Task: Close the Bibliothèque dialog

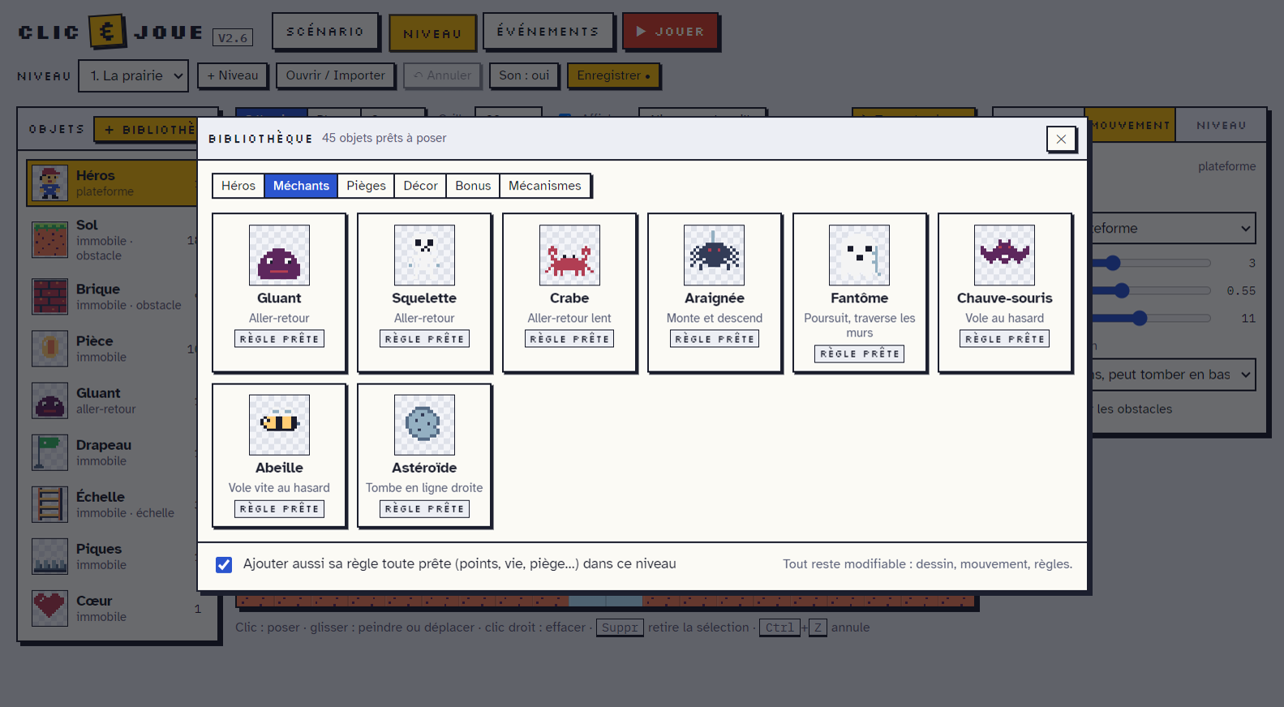Action: click(1061, 139)
